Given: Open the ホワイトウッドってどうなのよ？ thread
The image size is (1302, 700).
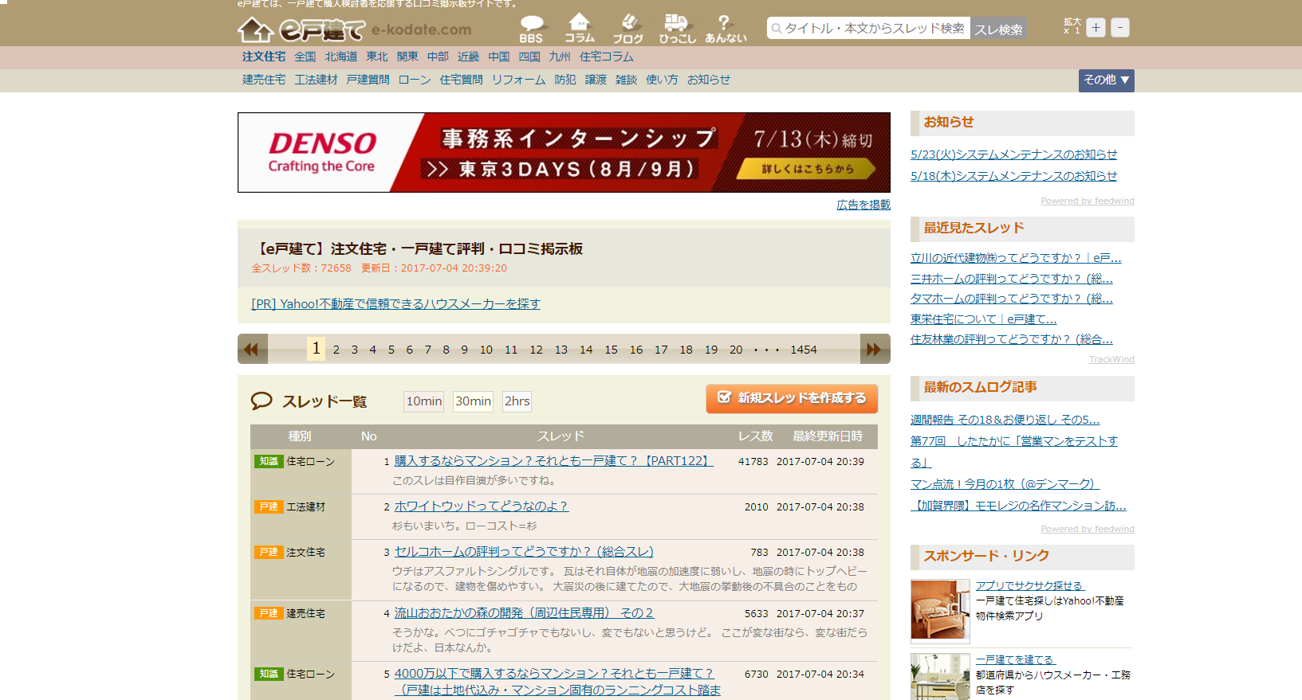Looking at the screenshot, I should tap(481, 506).
